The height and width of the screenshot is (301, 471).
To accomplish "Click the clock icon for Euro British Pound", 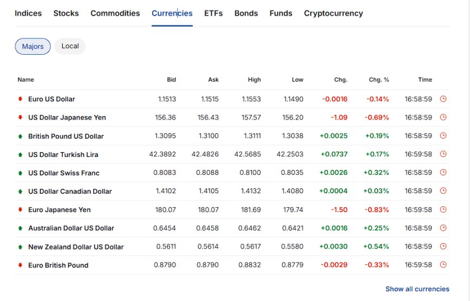I will 443,265.
